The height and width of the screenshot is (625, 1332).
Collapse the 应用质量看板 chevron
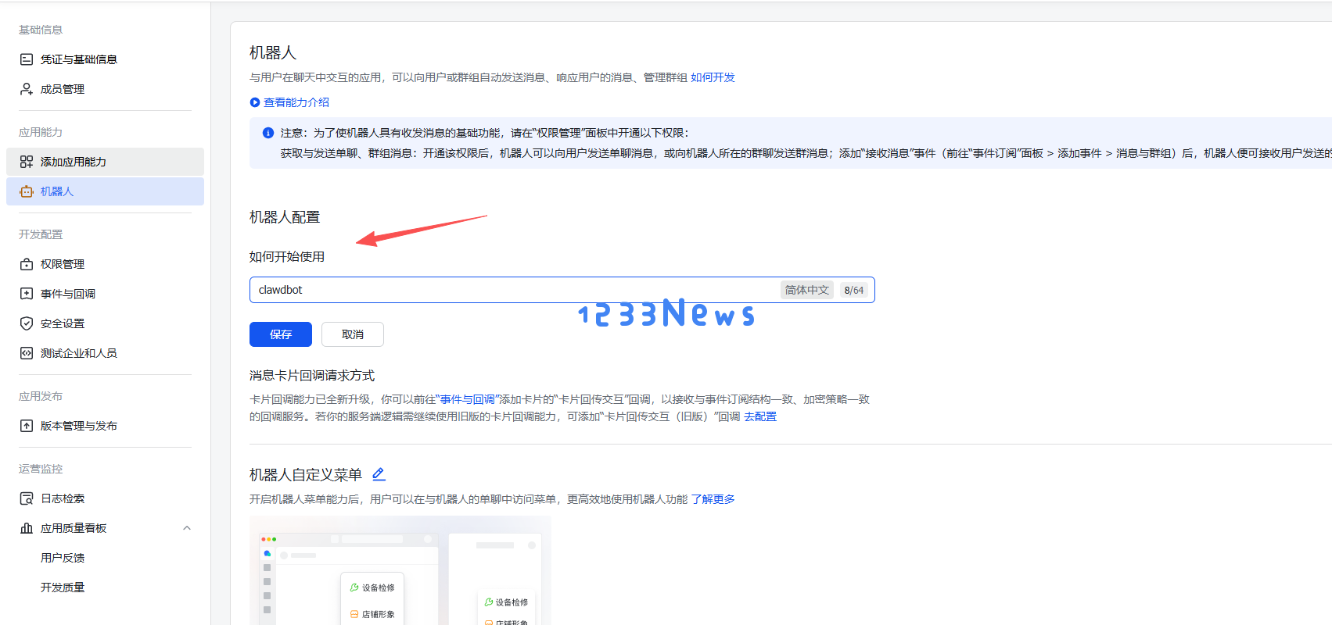pos(187,528)
